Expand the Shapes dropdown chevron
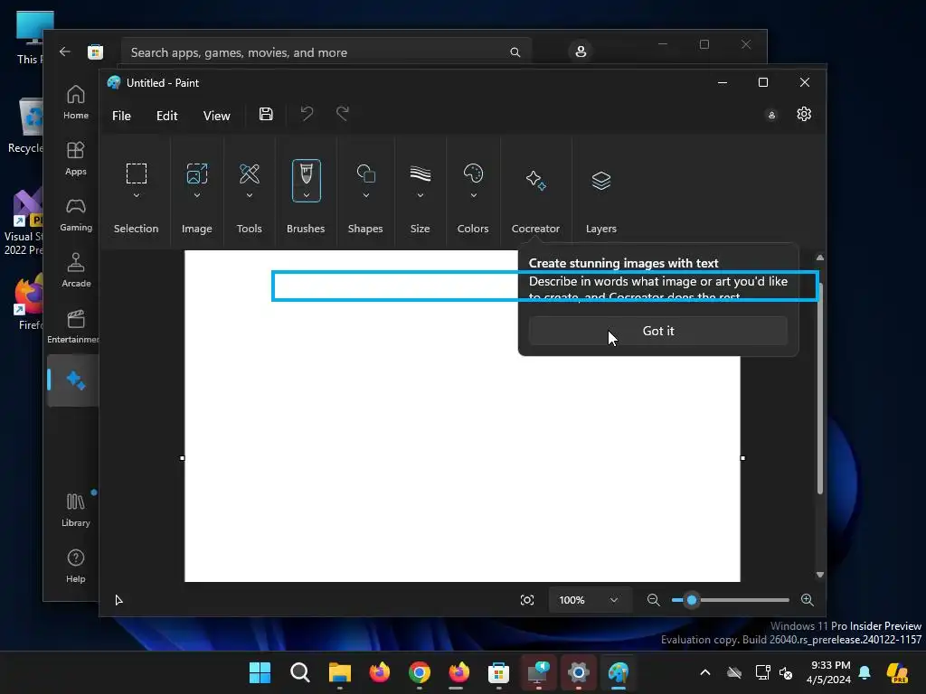The height and width of the screenshot is (694, 926). pyautogui.click(x=365, y=195)
